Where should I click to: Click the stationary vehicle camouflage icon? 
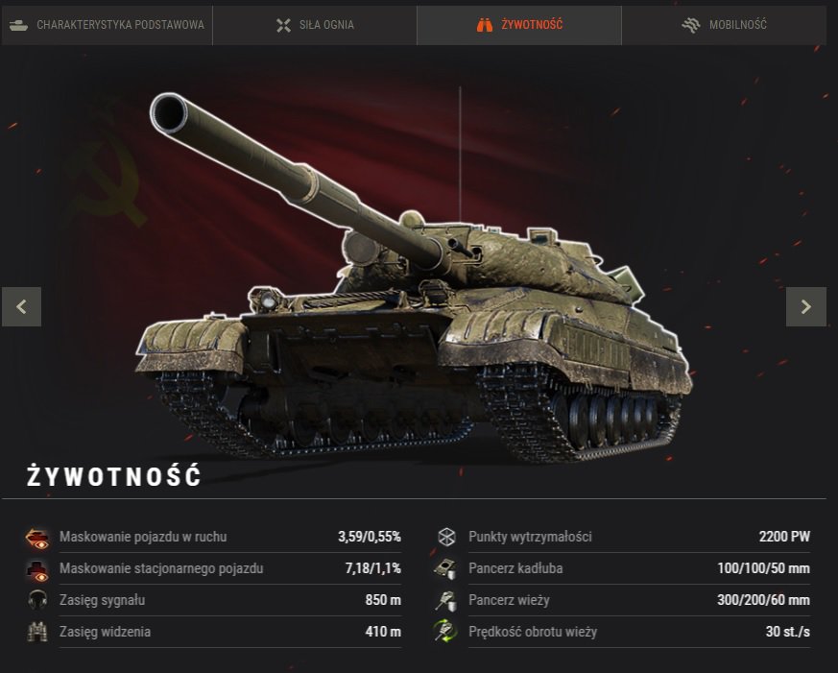[x=37, y=570]
